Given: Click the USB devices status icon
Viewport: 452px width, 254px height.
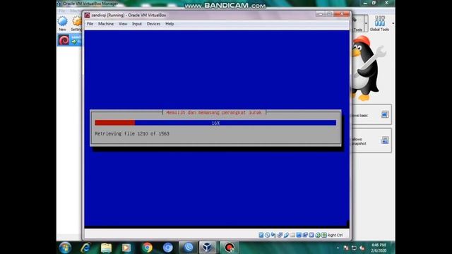Looking at the screenshot, I should click(286, 235).
